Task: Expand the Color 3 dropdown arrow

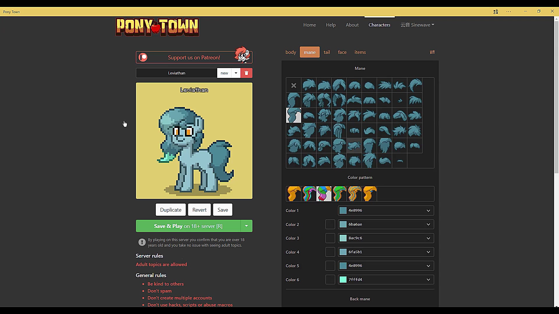Action: (x=428, y=238)
